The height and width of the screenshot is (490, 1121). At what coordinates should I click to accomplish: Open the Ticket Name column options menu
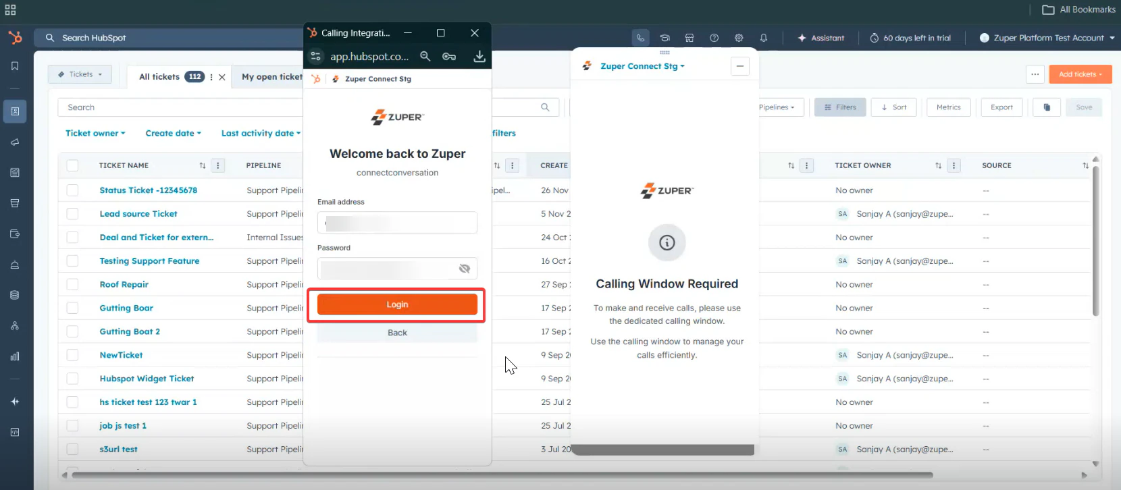pyautogui.click(x=218, y=165)
